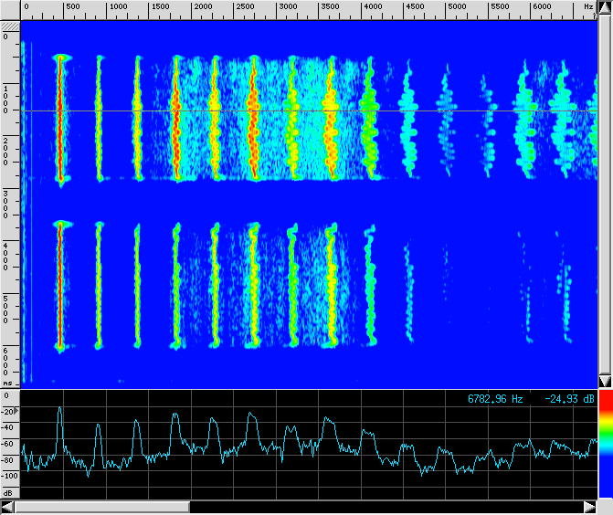Click the -60 label on the dB axis
This screenshot has height=515, width=613.
tap(7, 444)
